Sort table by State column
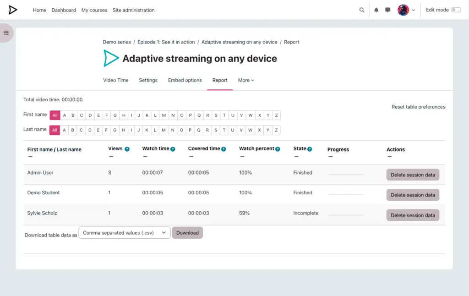The width and height of the screenshot is (469, 296). [x=300, y=148]
